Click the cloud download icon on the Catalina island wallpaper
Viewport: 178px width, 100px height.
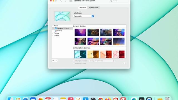110,30
